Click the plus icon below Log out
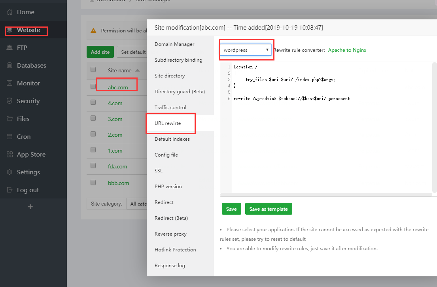Screen dimensions: 437x287 [30, 207]
